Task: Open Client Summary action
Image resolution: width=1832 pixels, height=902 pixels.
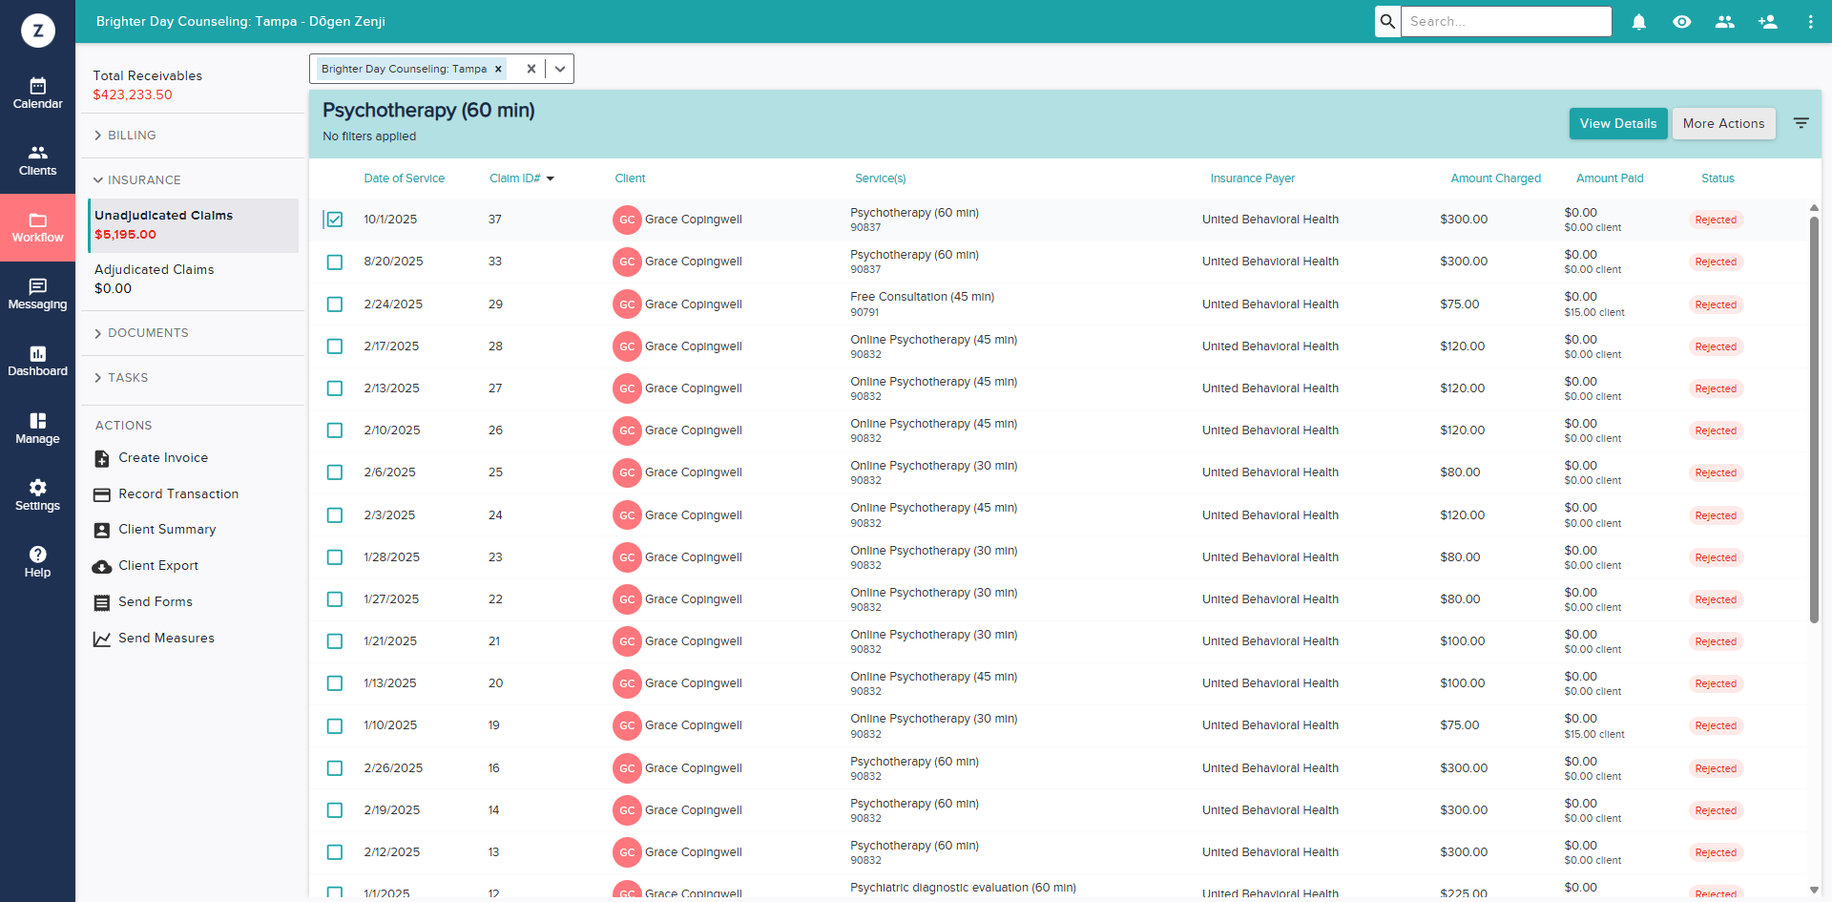Action: tap(156, 530)
